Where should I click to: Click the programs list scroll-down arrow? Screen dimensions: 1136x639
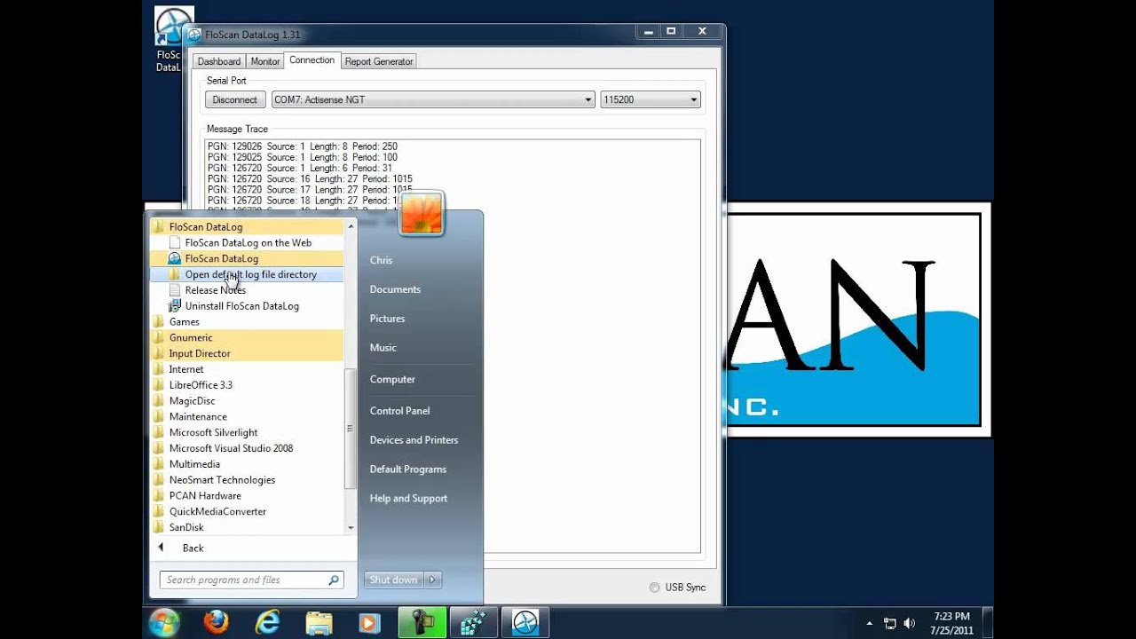[351, 527]
